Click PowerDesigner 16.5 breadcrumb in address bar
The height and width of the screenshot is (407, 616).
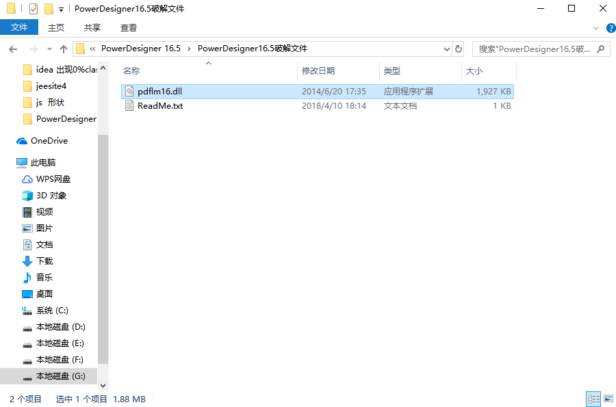[140, 49]
